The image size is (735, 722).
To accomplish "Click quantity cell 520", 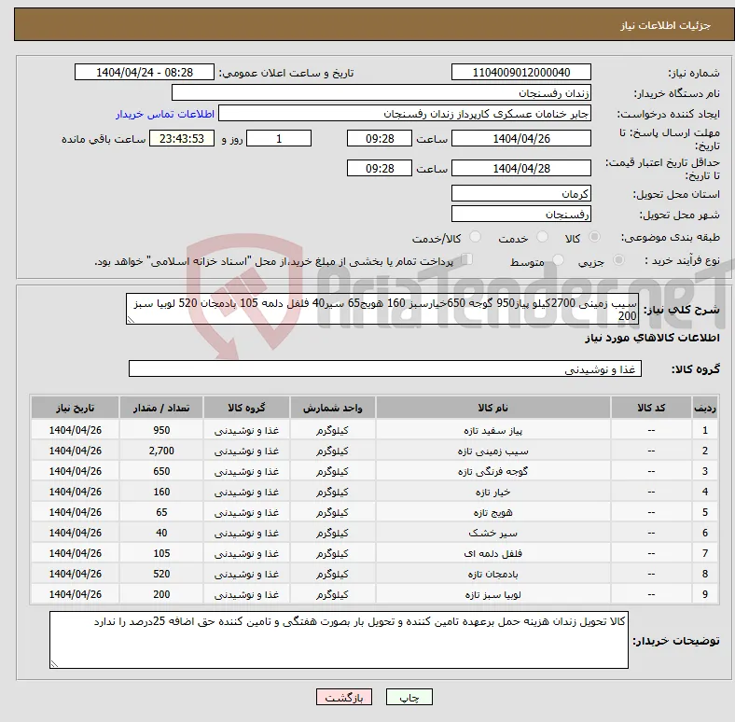I will (161, 574).
